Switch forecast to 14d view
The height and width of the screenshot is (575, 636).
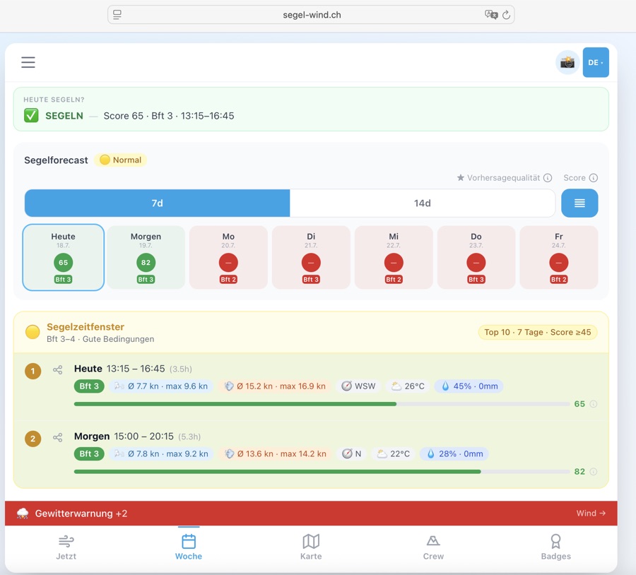(422, 203)
